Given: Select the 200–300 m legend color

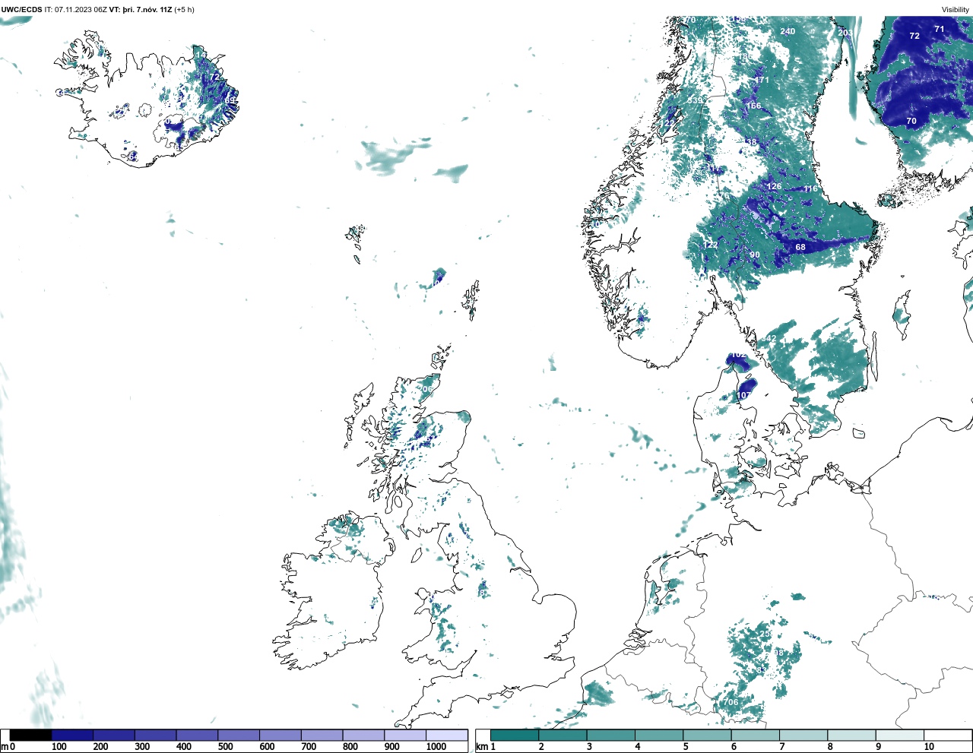Looking at the screenshot, I should pos(114,735).
